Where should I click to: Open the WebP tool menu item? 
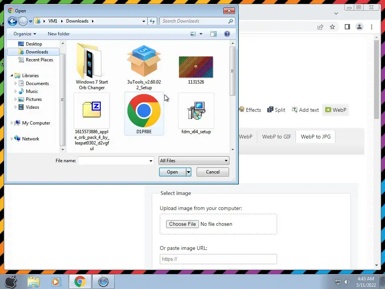point(336,110)
